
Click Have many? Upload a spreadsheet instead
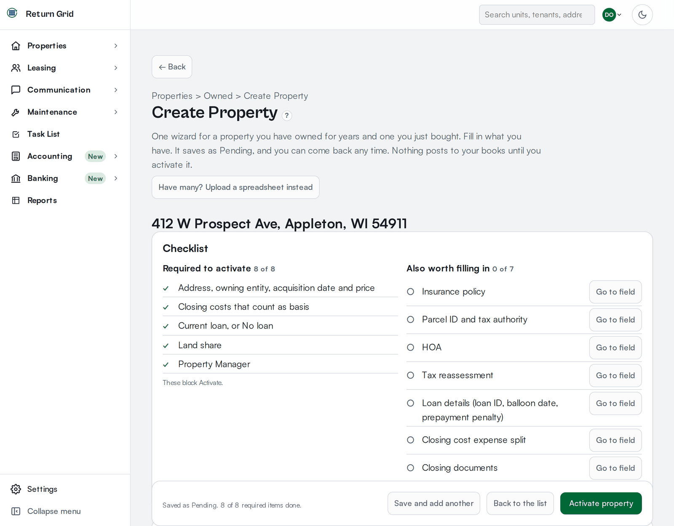235,187
